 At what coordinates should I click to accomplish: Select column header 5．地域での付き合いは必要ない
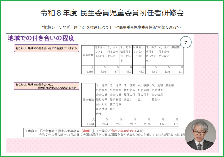157,92
